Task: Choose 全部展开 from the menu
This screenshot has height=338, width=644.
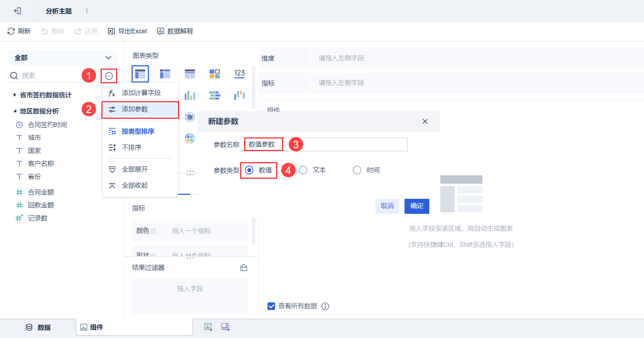Action: 140,169
